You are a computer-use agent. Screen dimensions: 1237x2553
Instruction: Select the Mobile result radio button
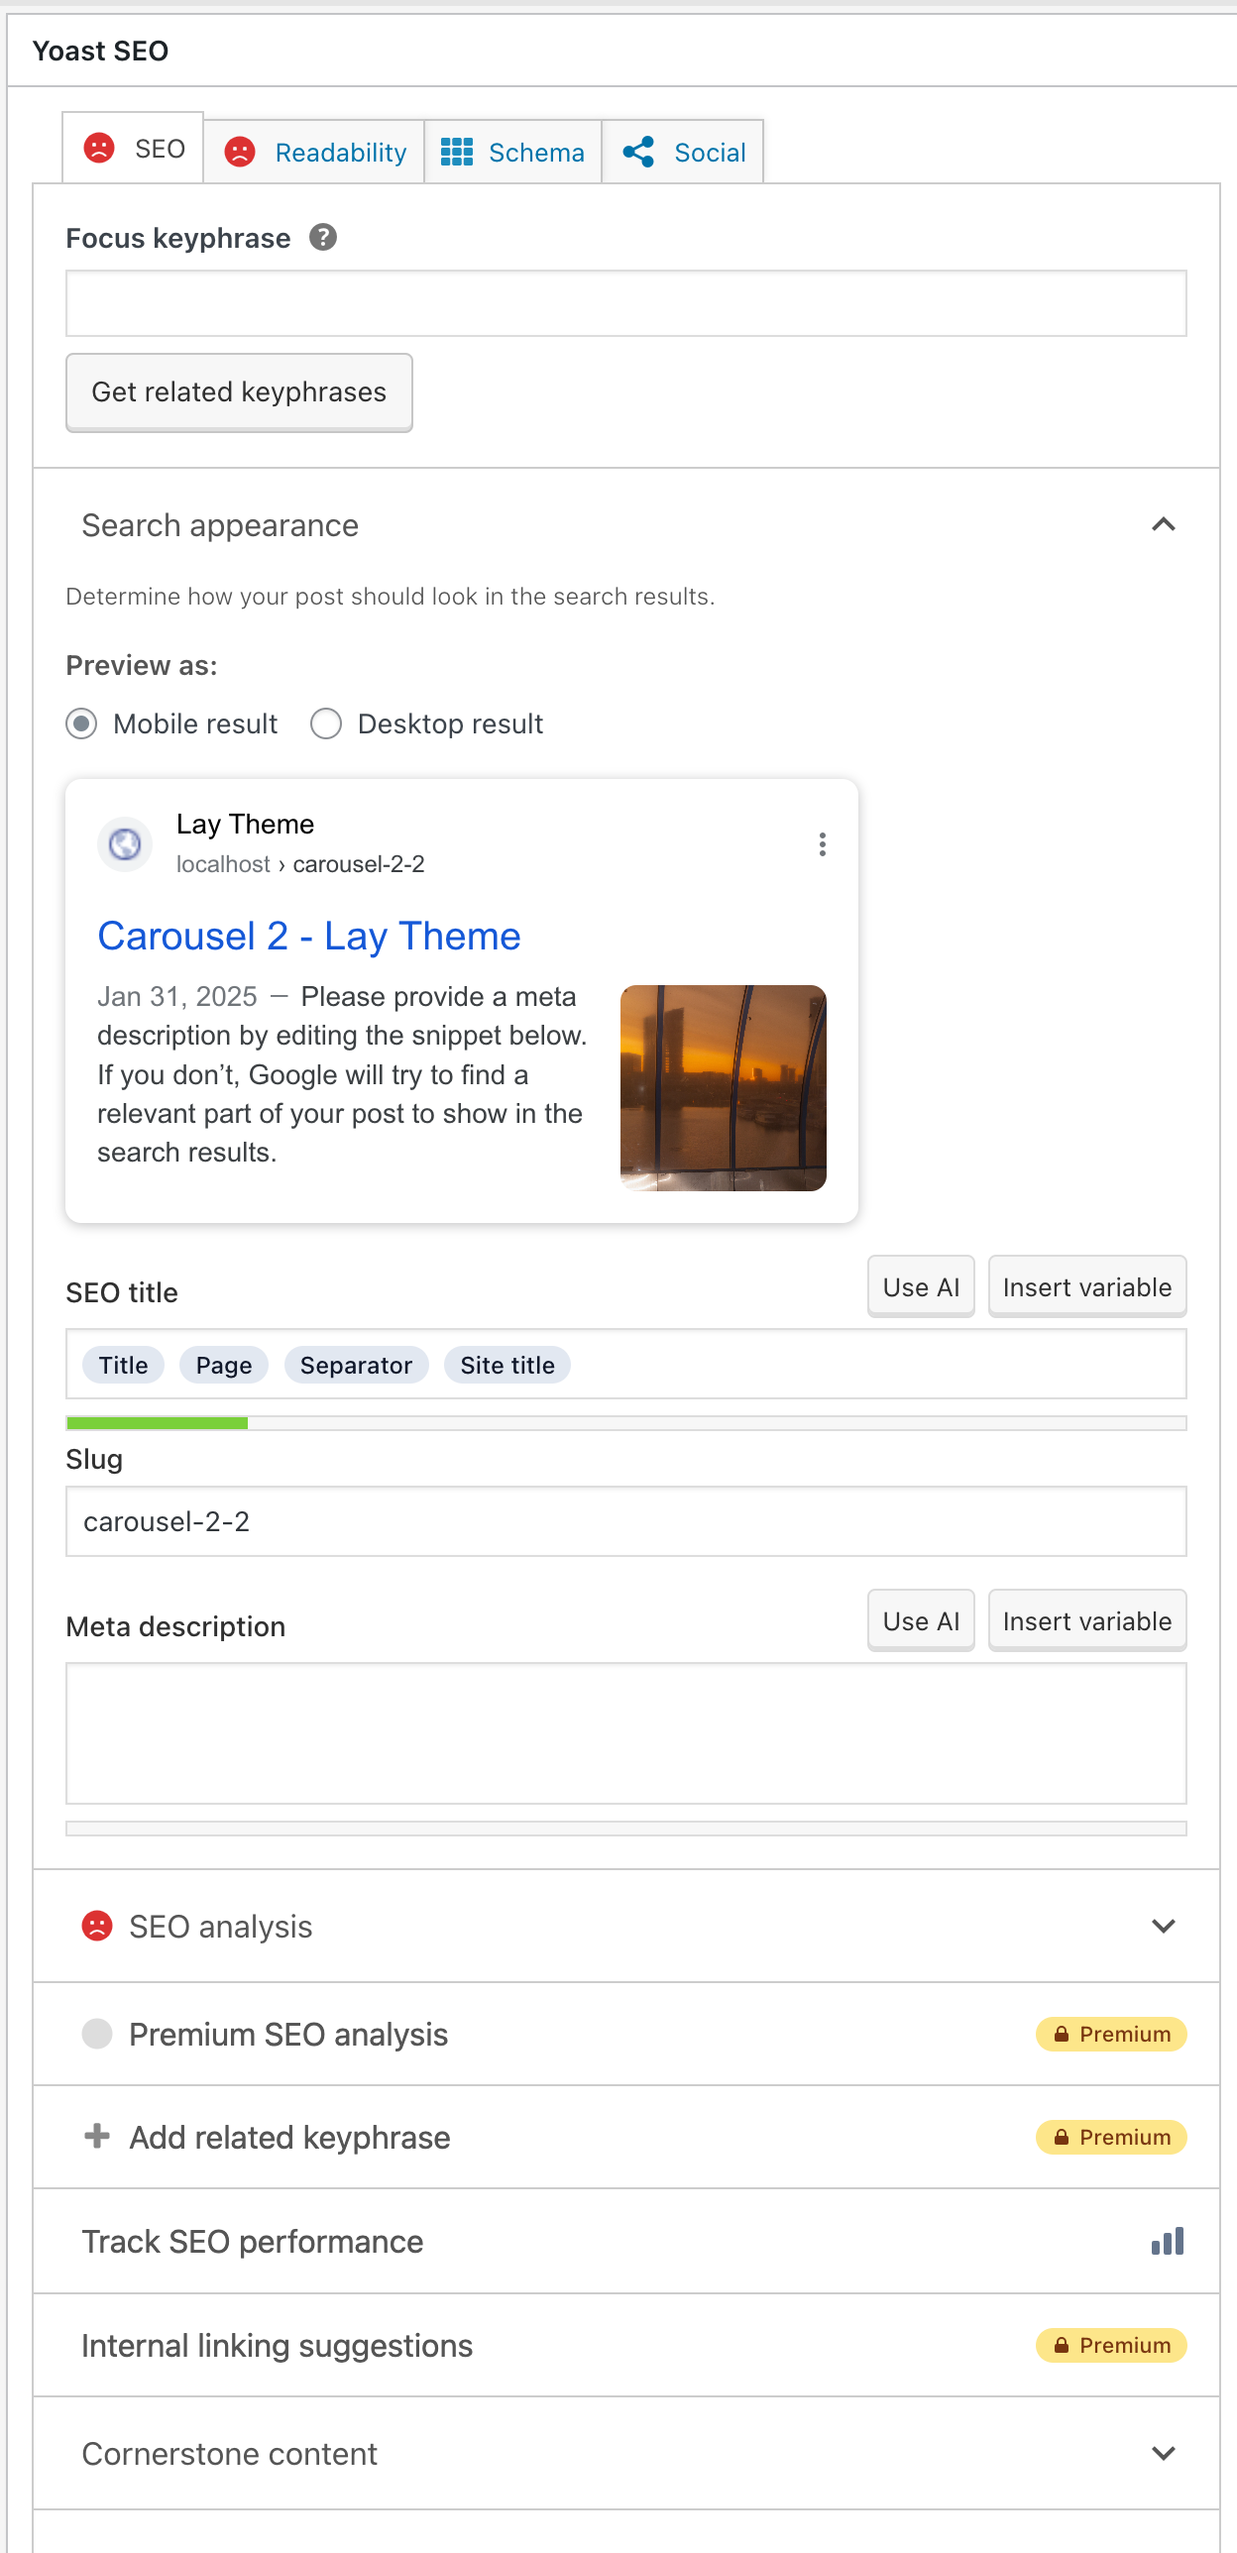(81, 724)
